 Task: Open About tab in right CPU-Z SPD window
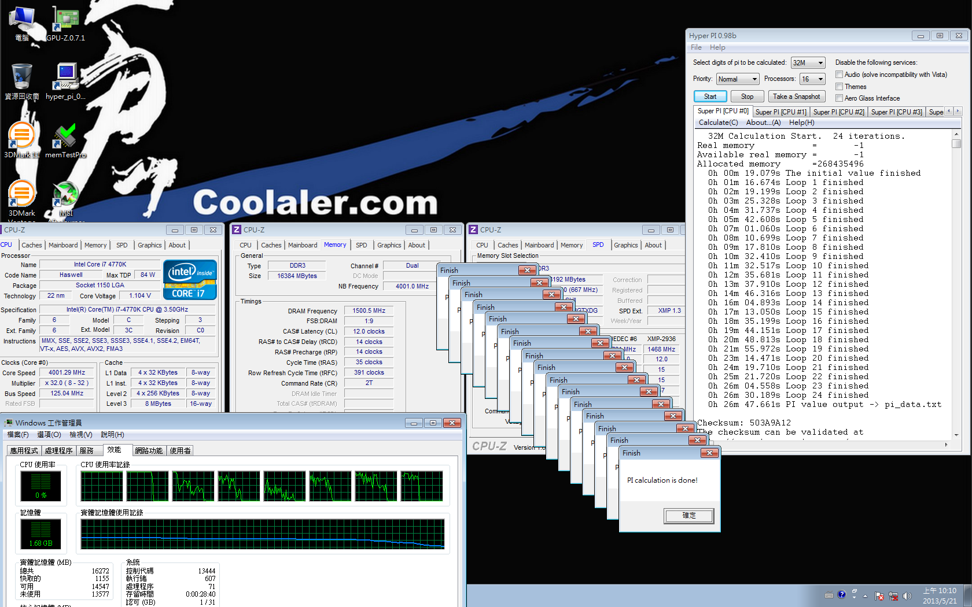[653, 245]
